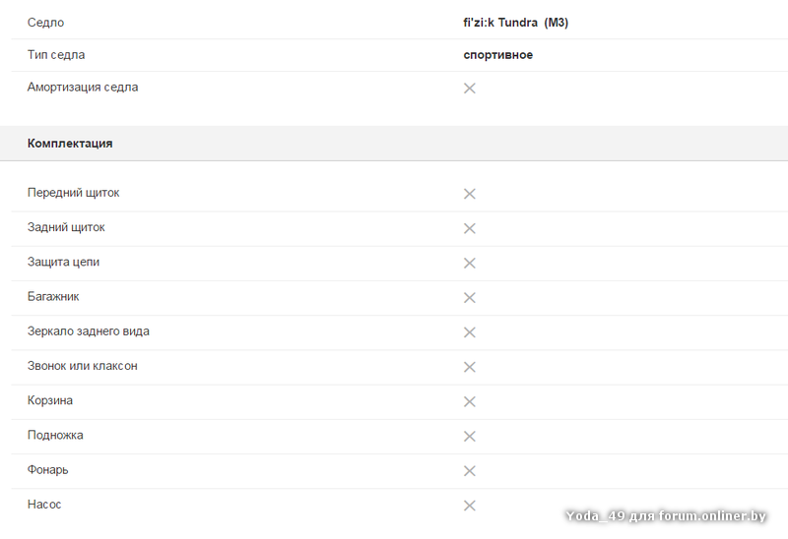This screenshot has height=539, width=788.
Task: Click the X icon beside Звонок или клаксон
Action: tap(470, 367)
